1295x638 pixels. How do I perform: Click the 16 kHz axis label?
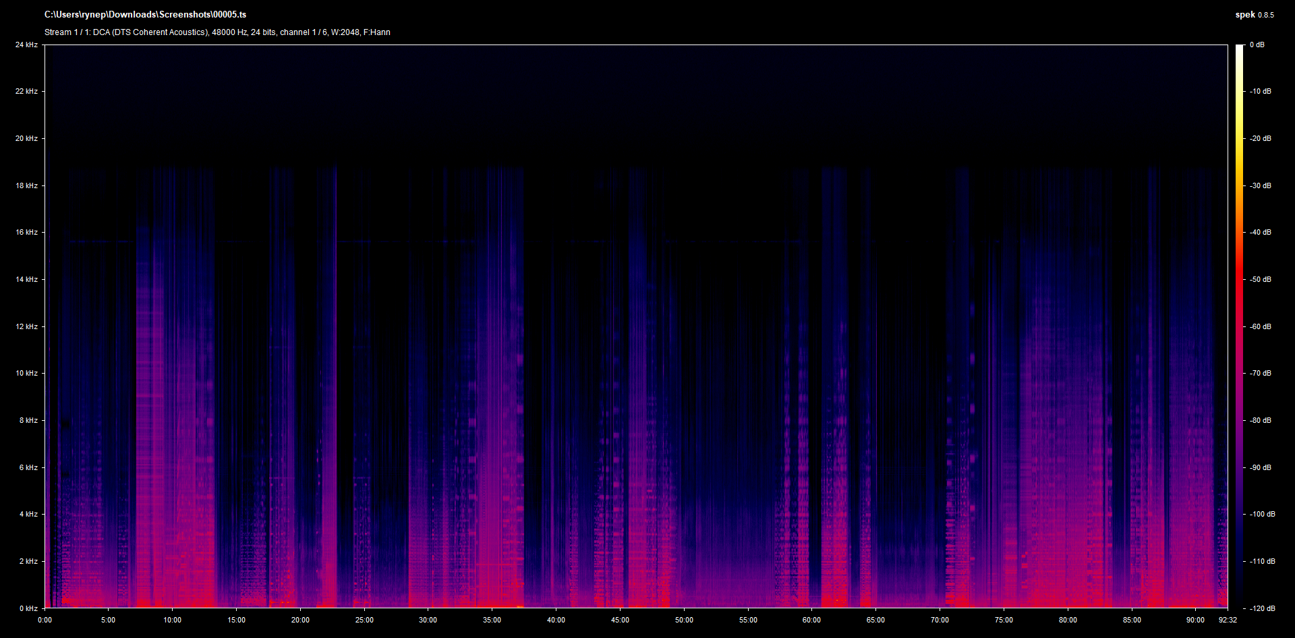26,232
